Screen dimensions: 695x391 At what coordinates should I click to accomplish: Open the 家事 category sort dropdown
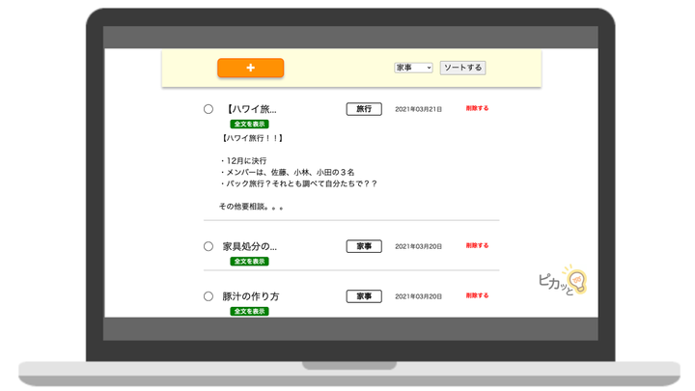(x=413, y=68)
